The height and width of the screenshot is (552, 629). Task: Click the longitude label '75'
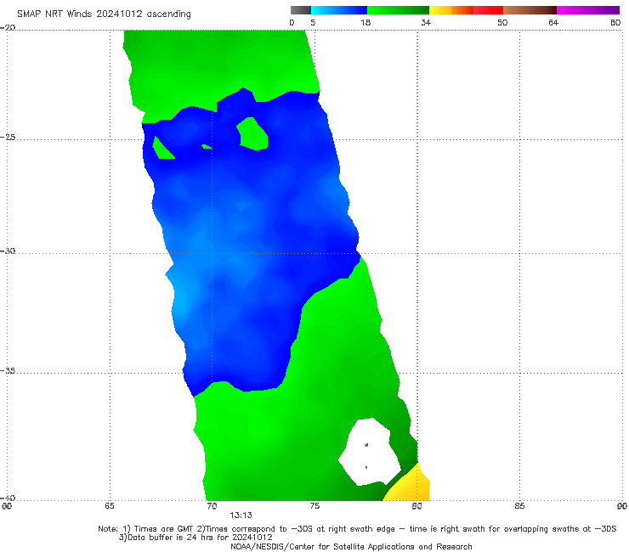[314, 506]
